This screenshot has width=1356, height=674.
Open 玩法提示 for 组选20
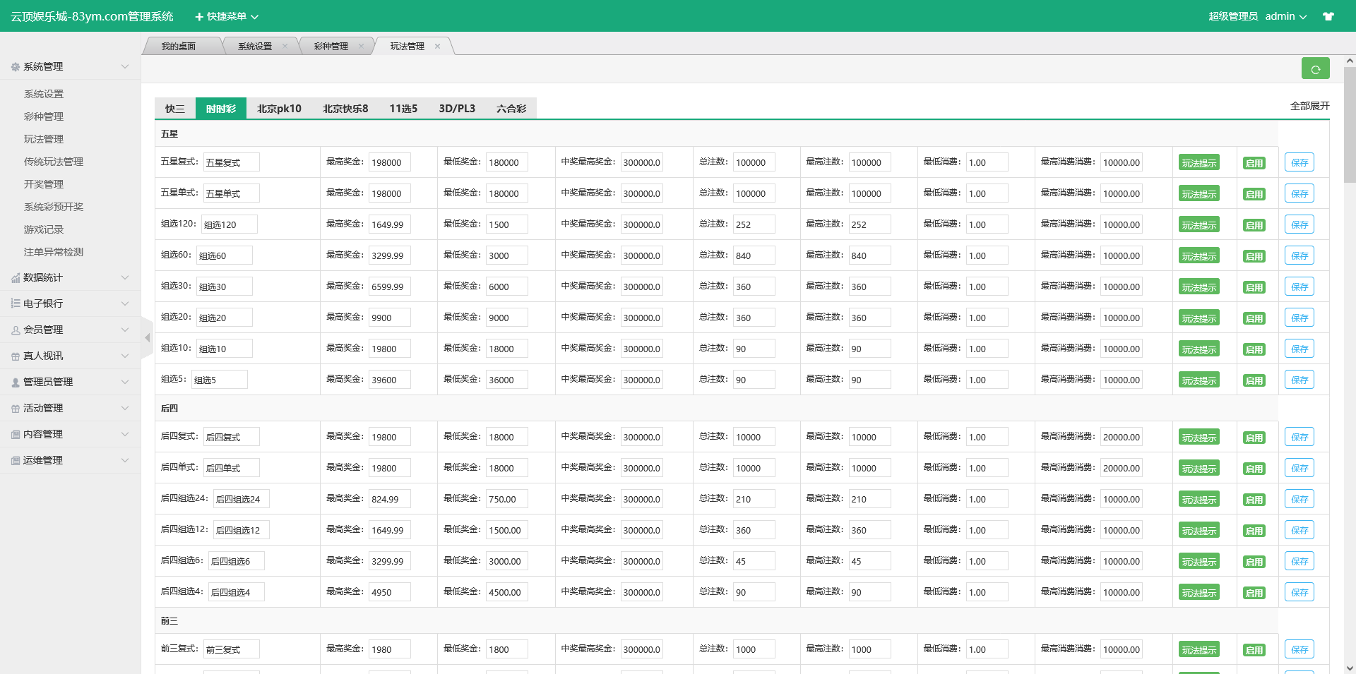1199,318
